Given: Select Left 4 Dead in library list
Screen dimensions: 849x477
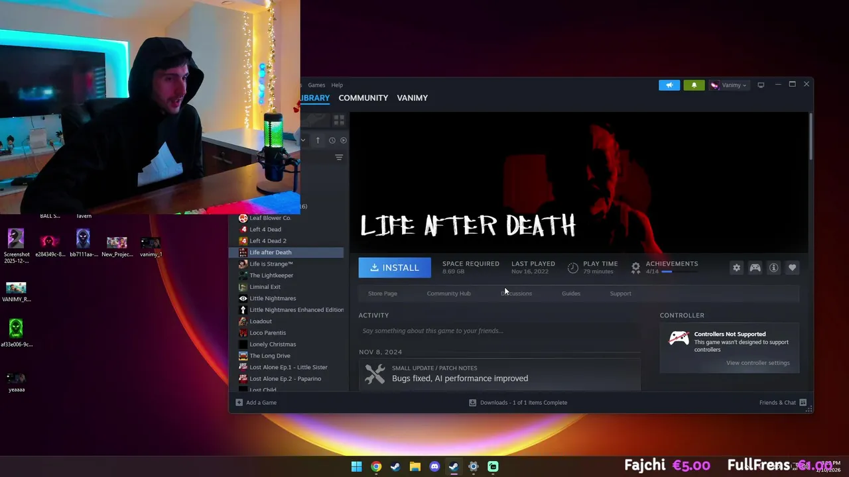Looking at the screenshot, I should (265, 229).
